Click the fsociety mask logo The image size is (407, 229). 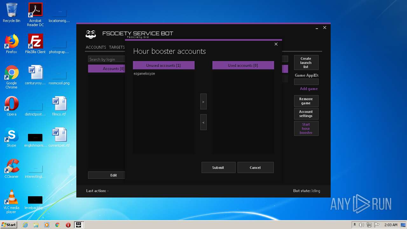tap(91, 34)
